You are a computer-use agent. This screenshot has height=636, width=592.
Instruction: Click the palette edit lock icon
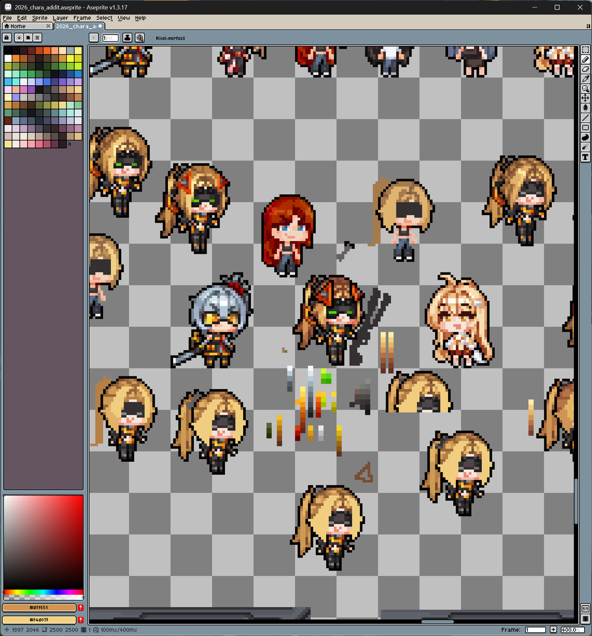coord(7,38)
